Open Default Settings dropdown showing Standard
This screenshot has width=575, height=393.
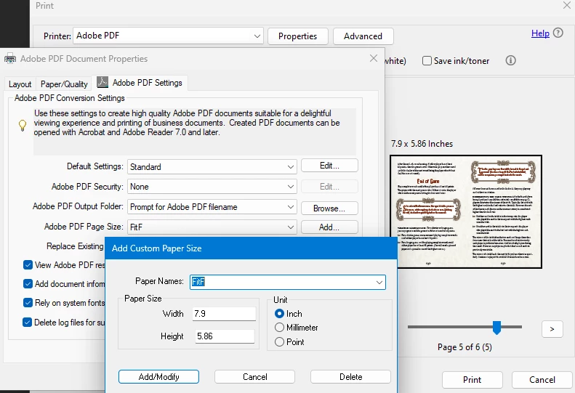[212, 167]
